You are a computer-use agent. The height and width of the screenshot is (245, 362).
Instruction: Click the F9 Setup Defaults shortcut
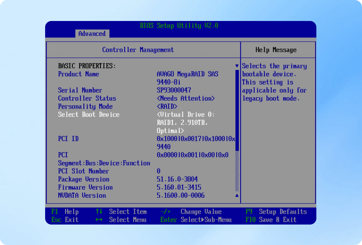pyautogui.click(x=276, y=212)
